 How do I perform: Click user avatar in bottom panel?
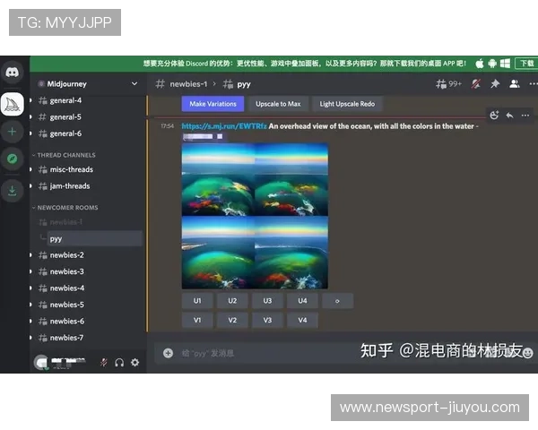tap(41, 363)
